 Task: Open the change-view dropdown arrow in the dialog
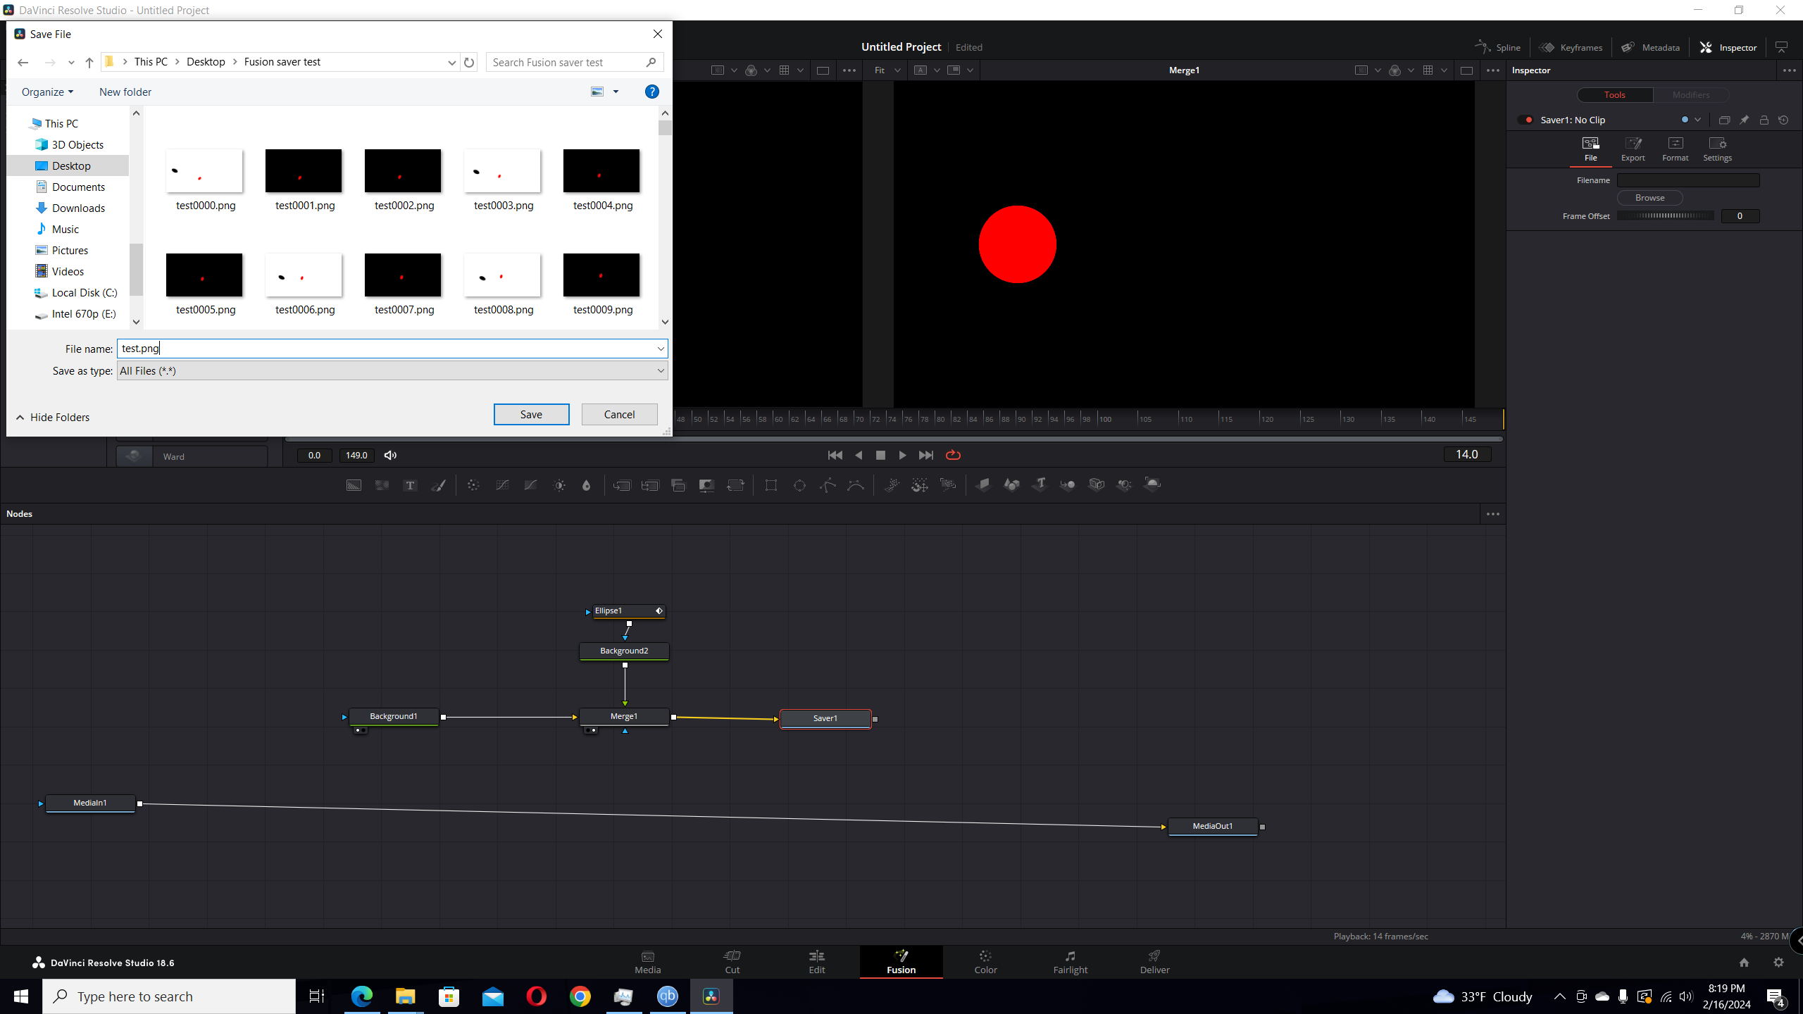point(616,92)
